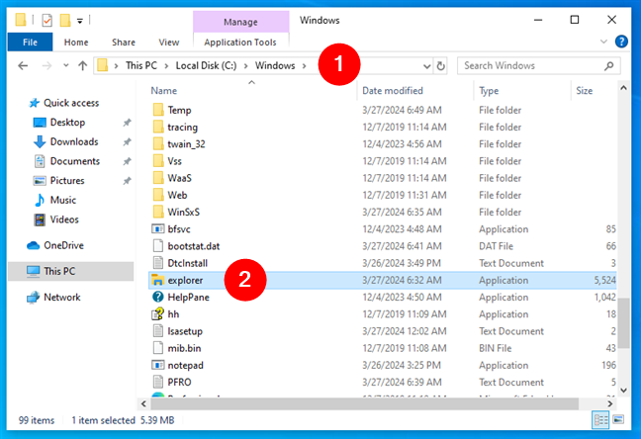Select the notepad application icon

pos(158,365)
